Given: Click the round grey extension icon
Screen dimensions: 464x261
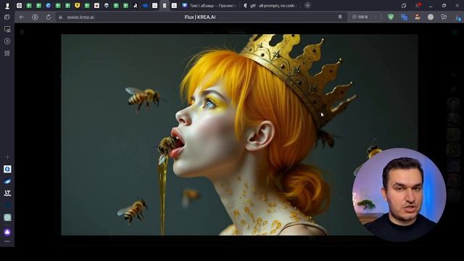Looking at the screenshot, I should point(431,17).
